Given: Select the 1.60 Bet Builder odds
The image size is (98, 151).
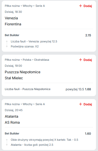Looking at the screenshot, I should (88, 134).
